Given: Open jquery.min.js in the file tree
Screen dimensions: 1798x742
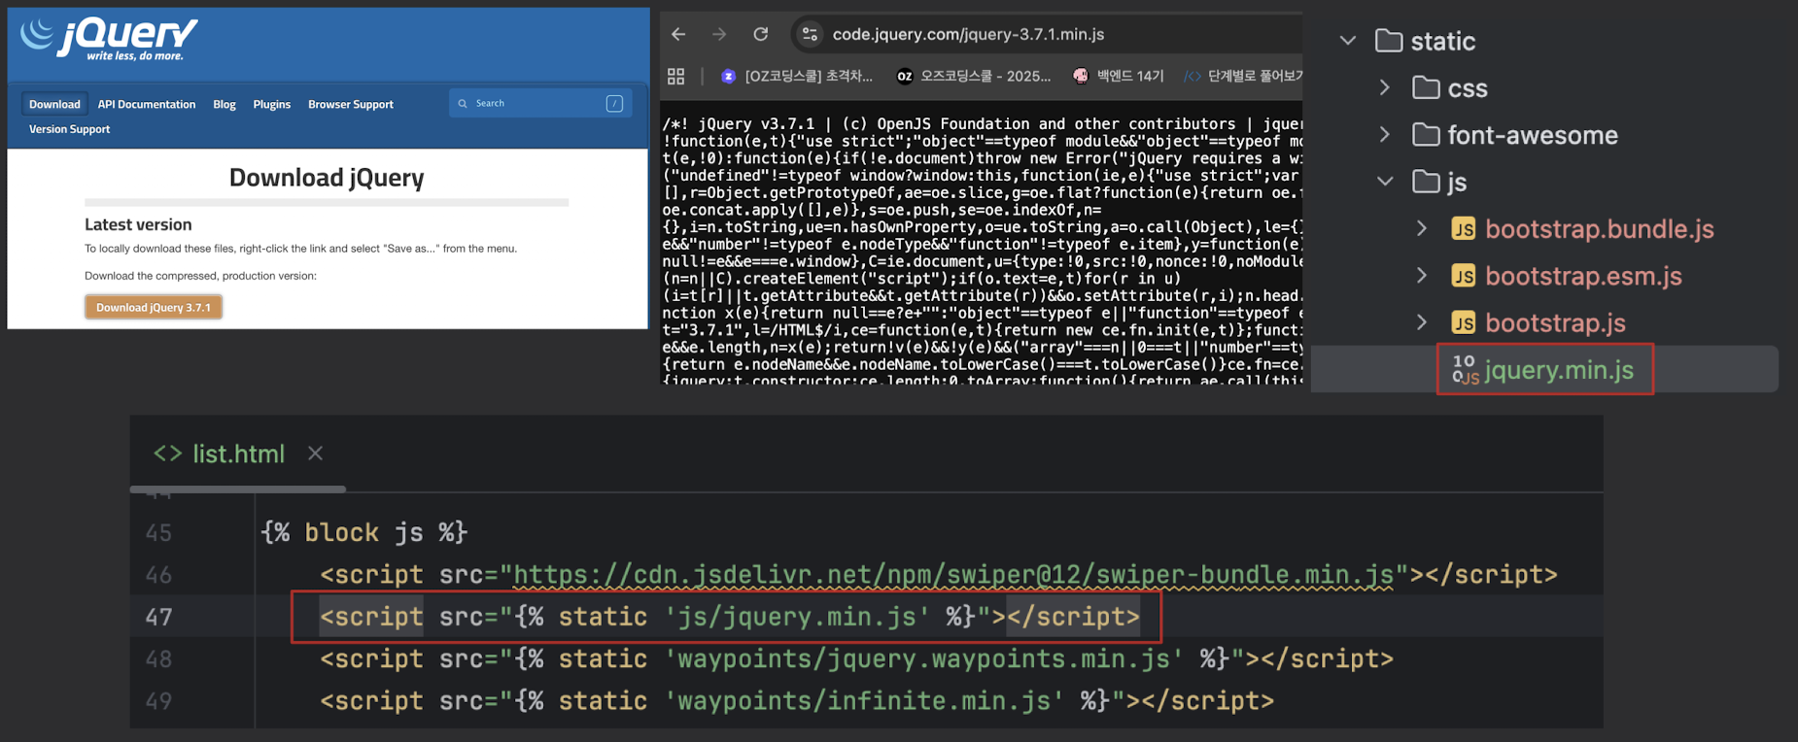Looking at the screenshot, I should (1559, 370).
